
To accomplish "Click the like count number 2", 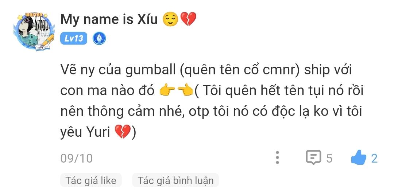I will (x=374, y=158).
